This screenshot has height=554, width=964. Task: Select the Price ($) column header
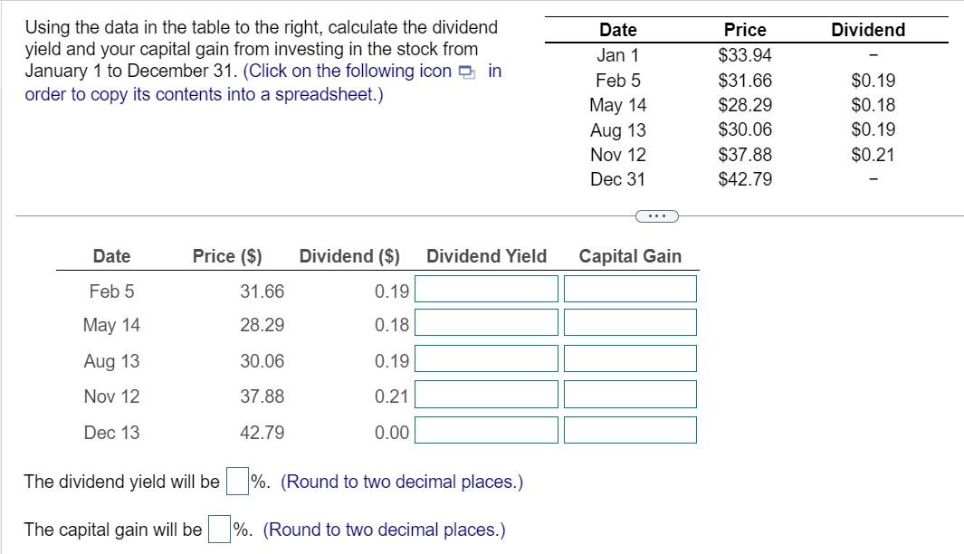(x=224, y=256)
